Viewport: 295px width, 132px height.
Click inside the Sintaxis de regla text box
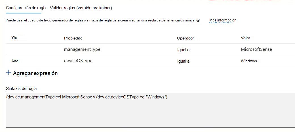click(x=150, y=110)
